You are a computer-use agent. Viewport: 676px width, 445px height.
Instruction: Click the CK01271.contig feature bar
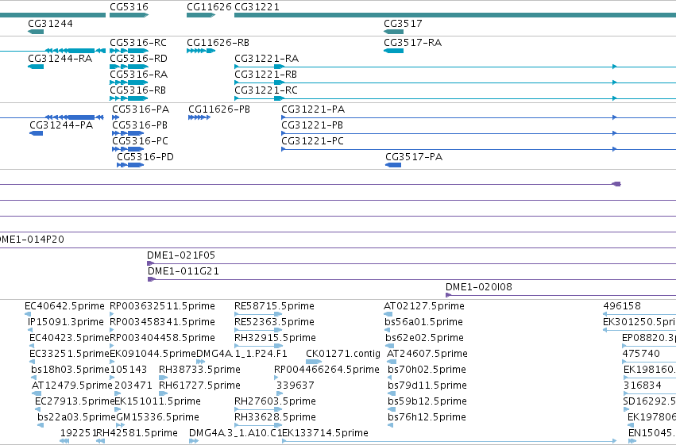314,362
